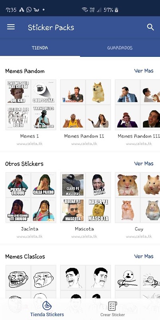The image size is (160, 320).
Task: Tap the search magnifier icon
Action: (150, 27)
